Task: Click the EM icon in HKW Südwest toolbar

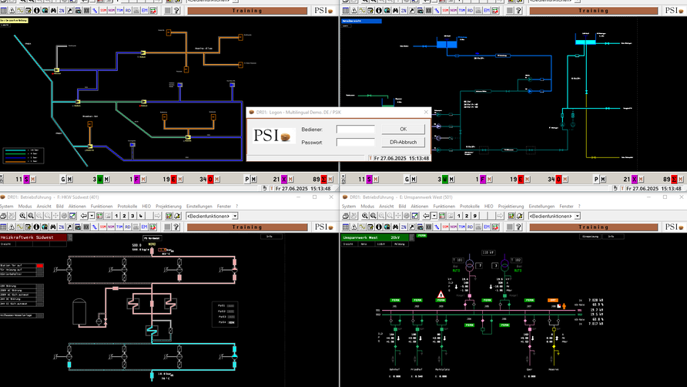Action: point(144,227)
